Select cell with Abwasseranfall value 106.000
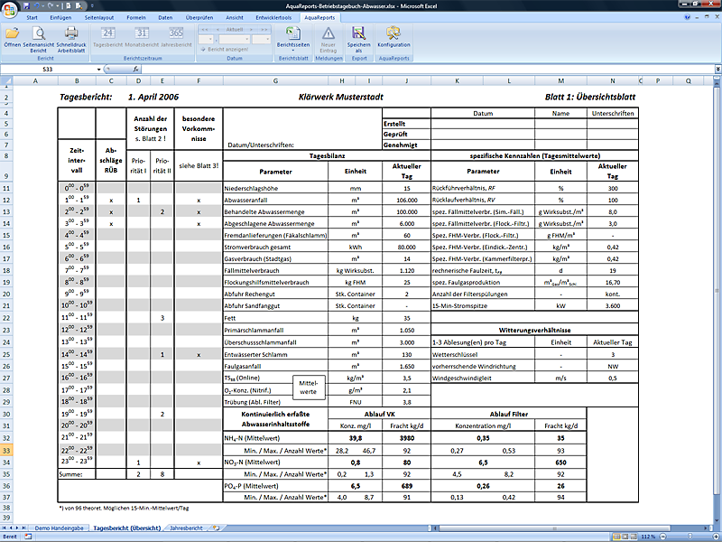722x542 pixels. pyautogui.click(x=407, y=200)
